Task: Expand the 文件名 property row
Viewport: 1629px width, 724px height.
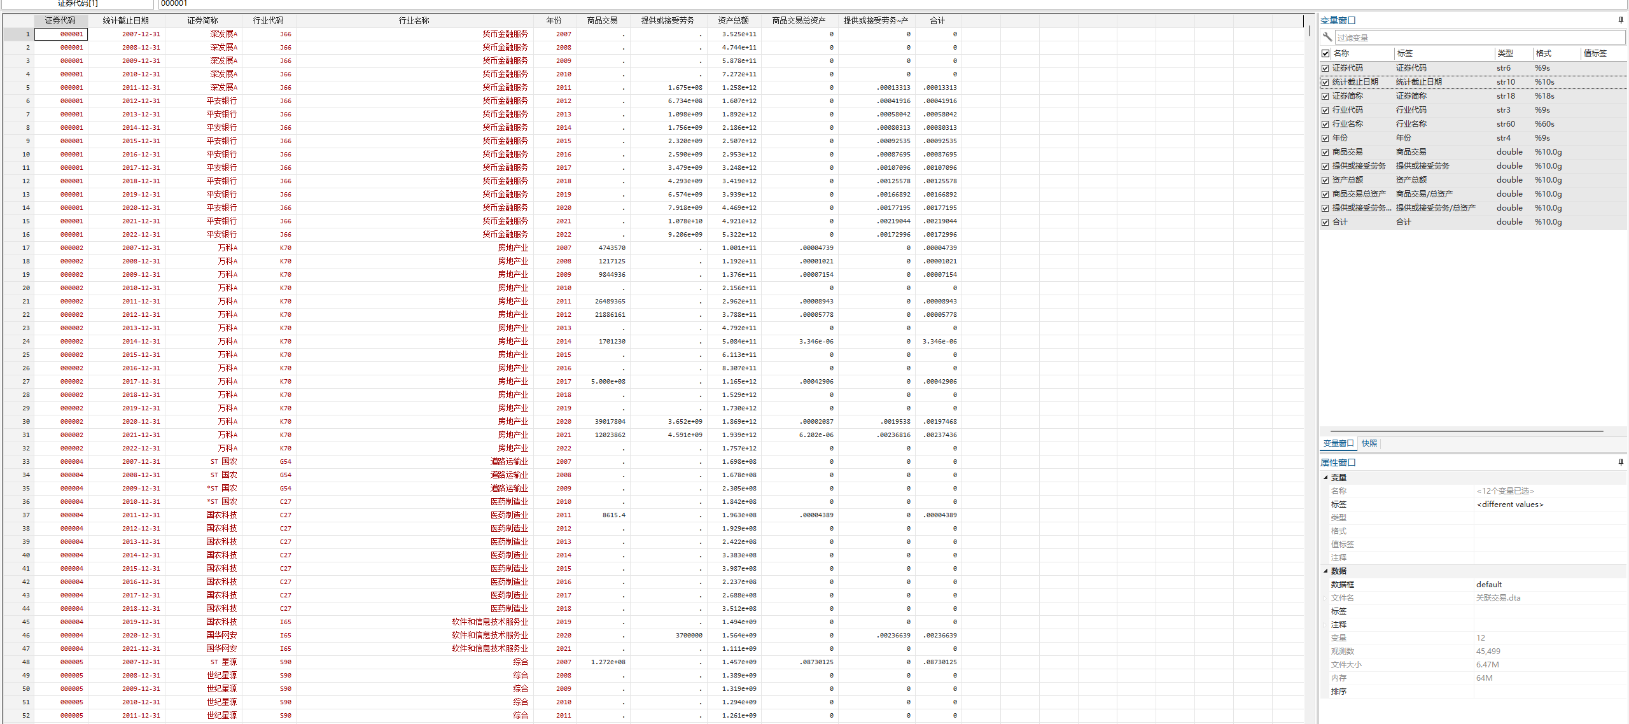Action: tap(1325, 598)
